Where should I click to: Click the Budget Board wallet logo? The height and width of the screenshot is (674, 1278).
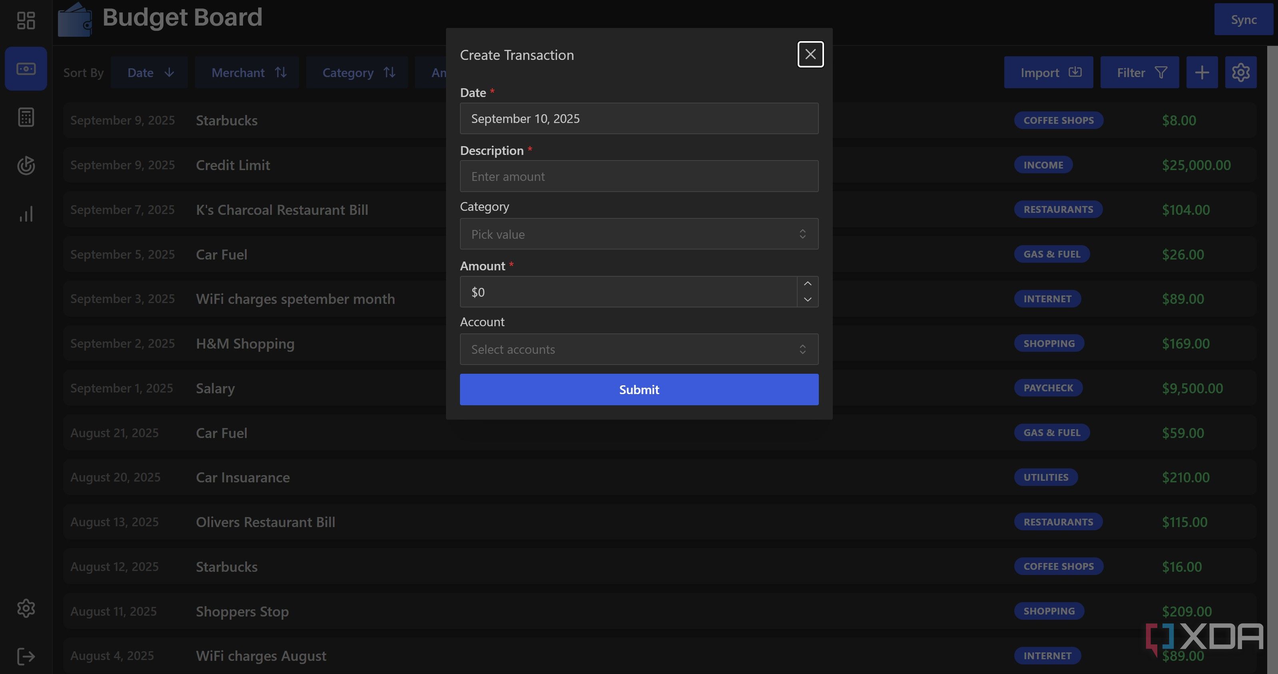coord(74,20)
